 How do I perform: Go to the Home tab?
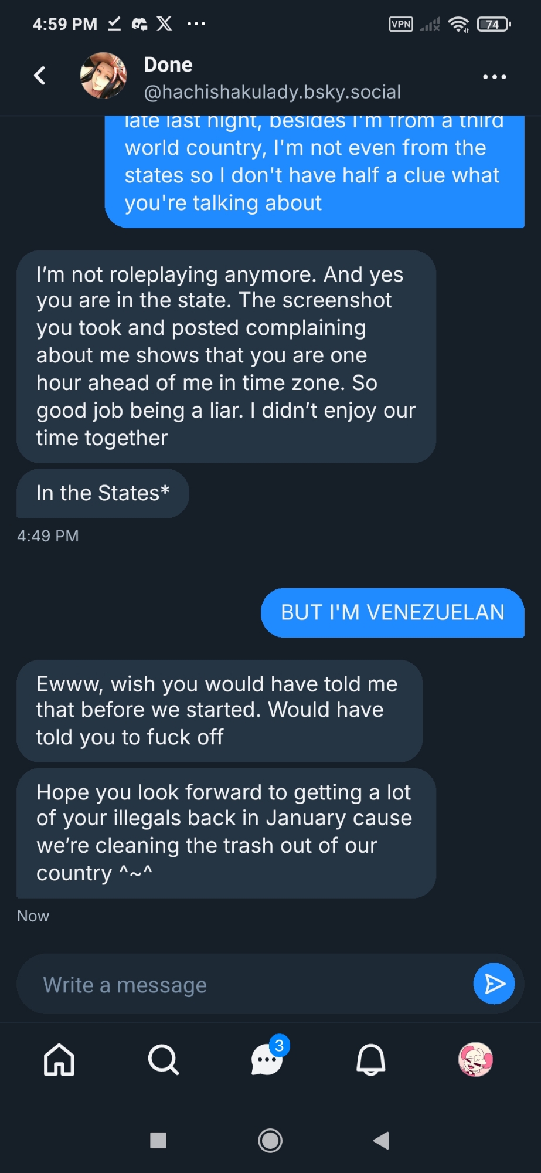59,1060
